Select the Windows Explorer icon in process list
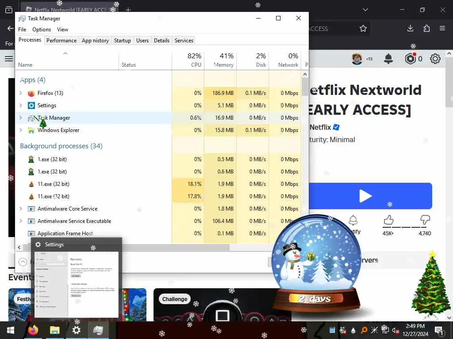Viewport: 453px width, 339px height. click(31, 130)
